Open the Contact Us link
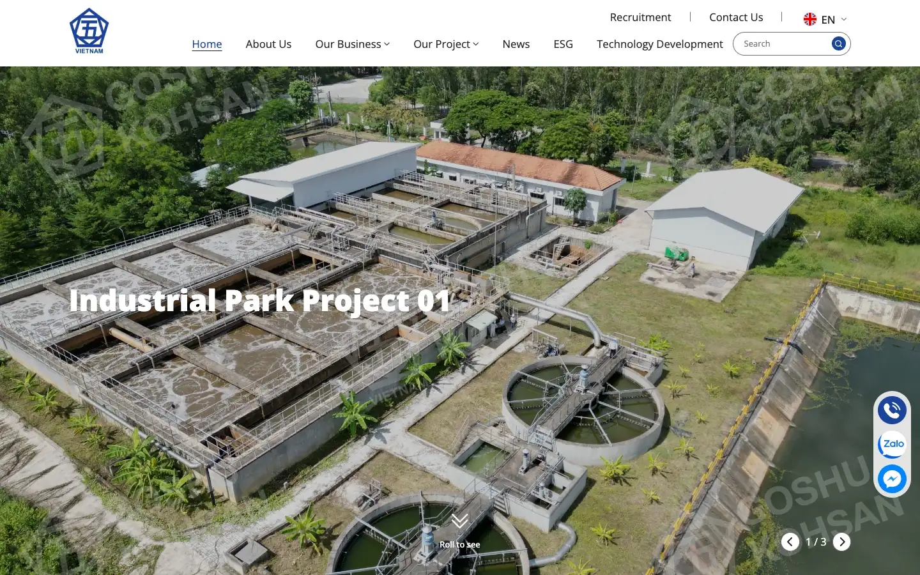This screenshot has width=920, height=575. tap(736, 17)
